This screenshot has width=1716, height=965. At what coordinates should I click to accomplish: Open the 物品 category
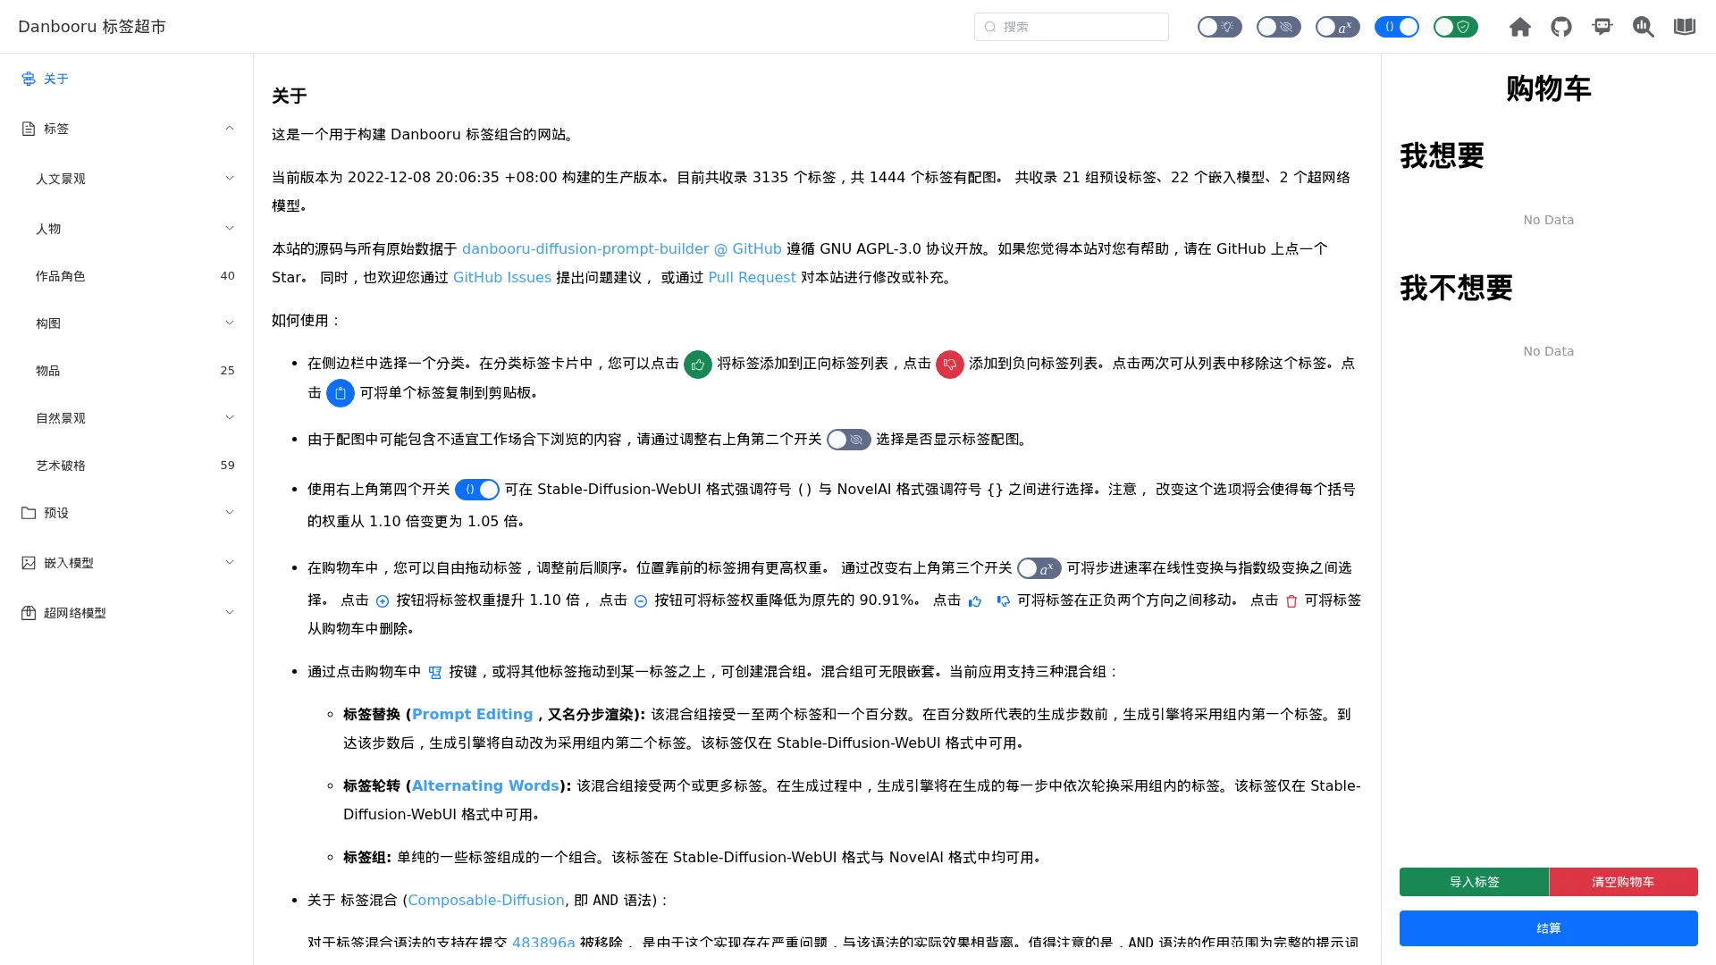[126, 371]
